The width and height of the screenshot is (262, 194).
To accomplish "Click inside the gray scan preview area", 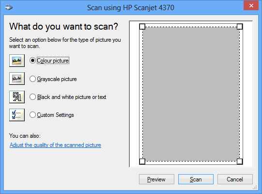I will pyautogui.click(x=191, y=94).
